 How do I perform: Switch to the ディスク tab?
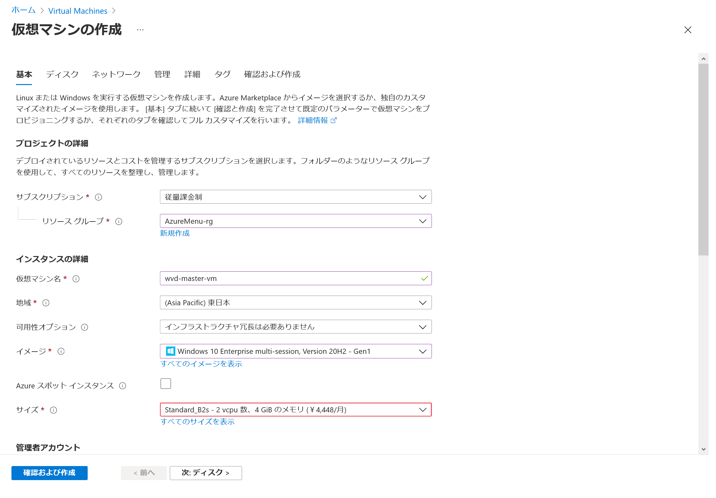click(62, 74)
